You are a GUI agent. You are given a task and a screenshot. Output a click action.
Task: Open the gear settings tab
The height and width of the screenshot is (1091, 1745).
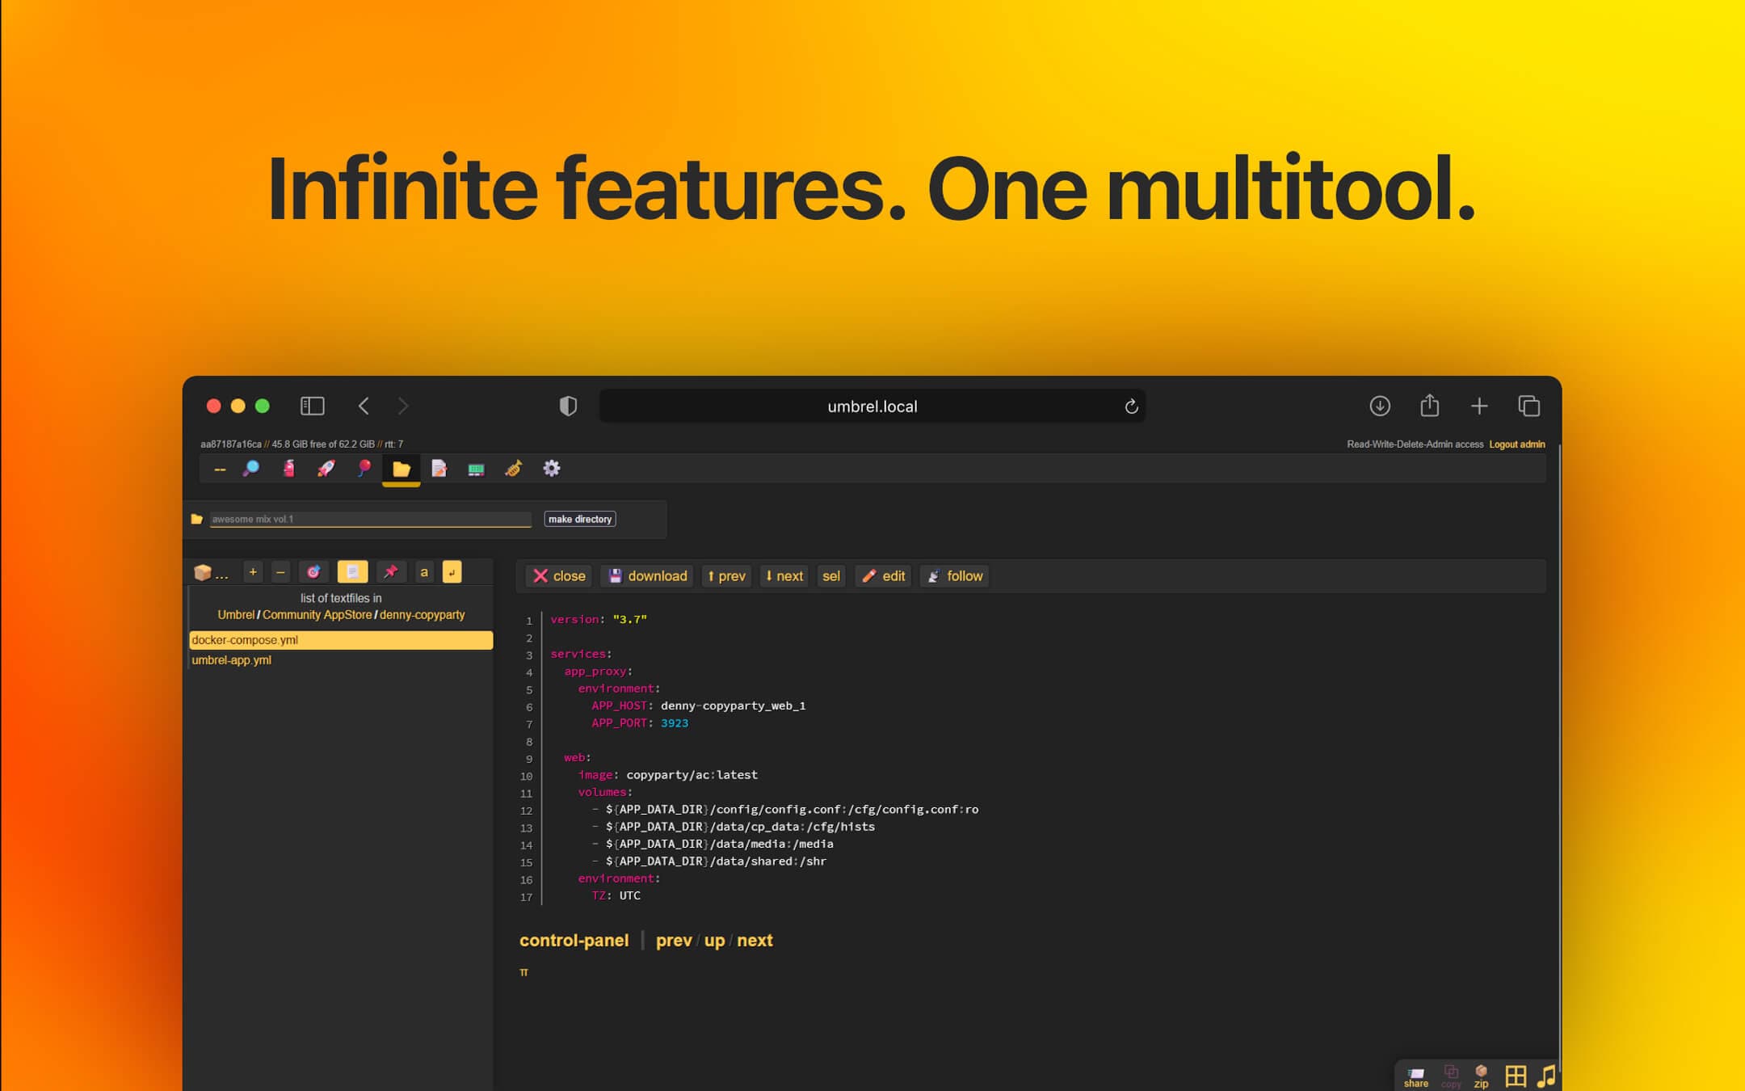point(551,469)
